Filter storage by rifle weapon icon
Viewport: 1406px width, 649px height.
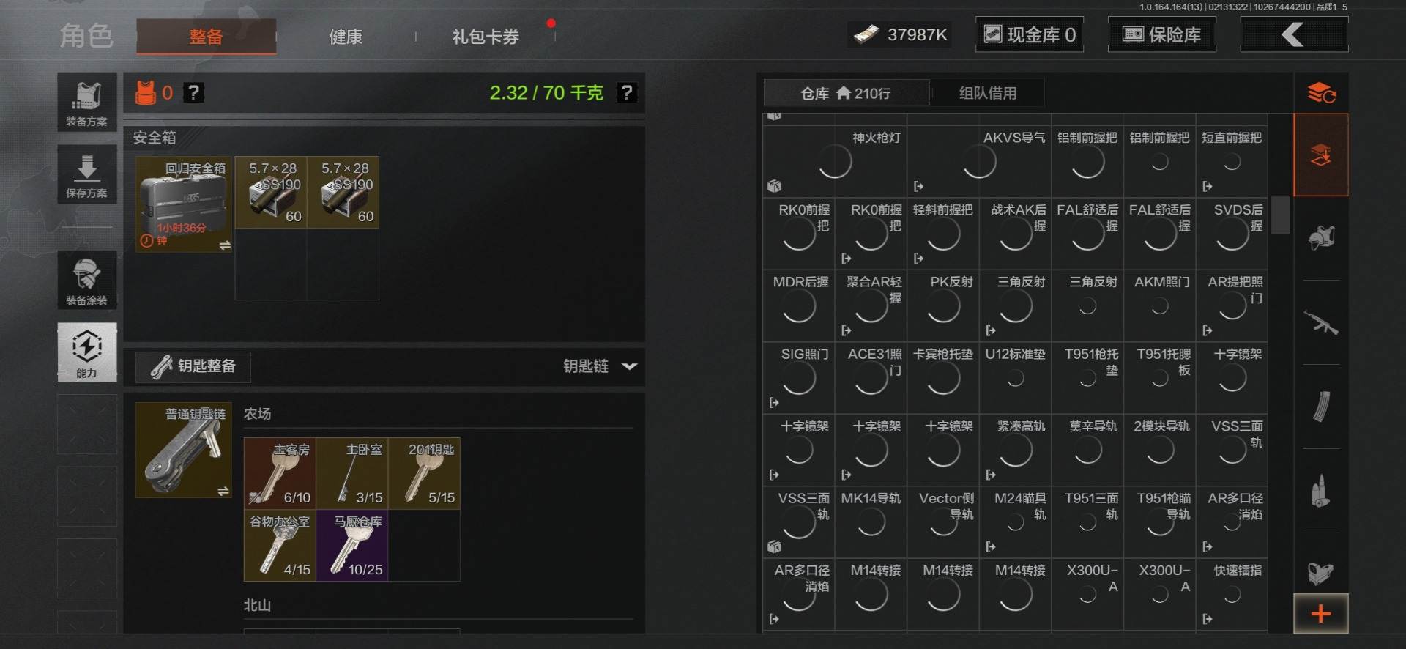pyautogui.click(x=1320, y=322)
